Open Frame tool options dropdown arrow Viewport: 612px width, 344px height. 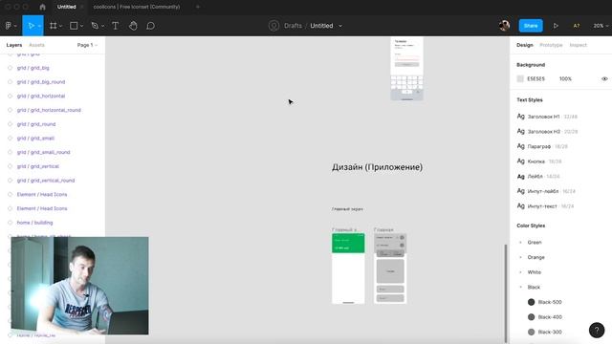pyautogui.click(x=60, y=26)
